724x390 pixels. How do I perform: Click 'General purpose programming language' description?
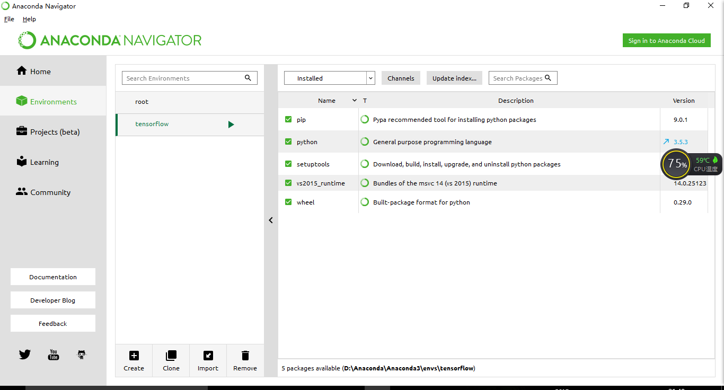coord(432,141)
